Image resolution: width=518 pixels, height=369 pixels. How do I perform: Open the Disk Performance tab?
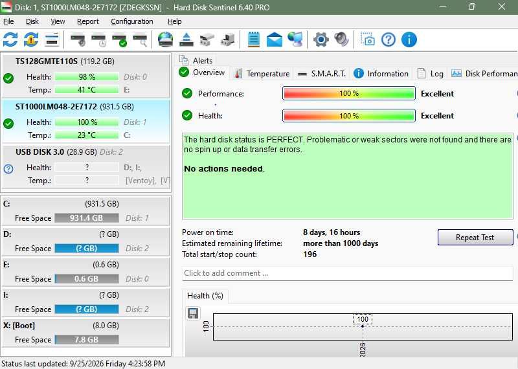tap(484, 74)
